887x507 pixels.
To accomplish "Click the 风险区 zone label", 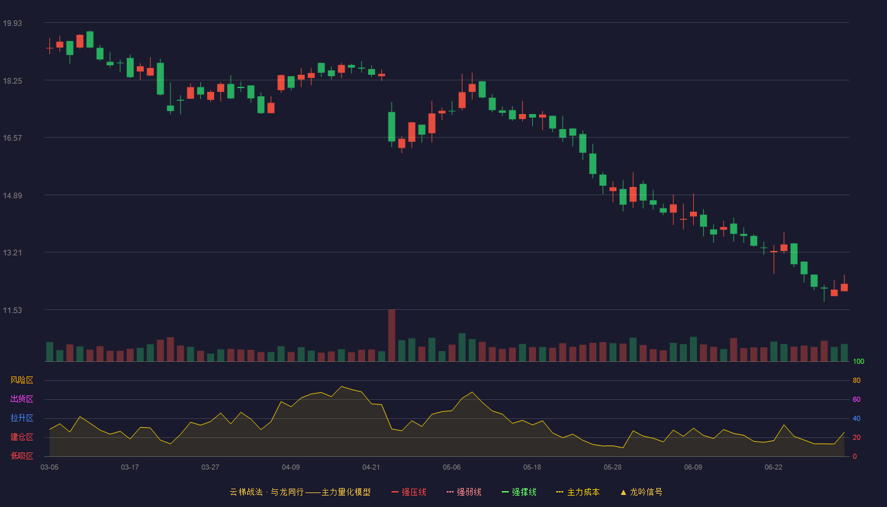I will coord(22,380).
